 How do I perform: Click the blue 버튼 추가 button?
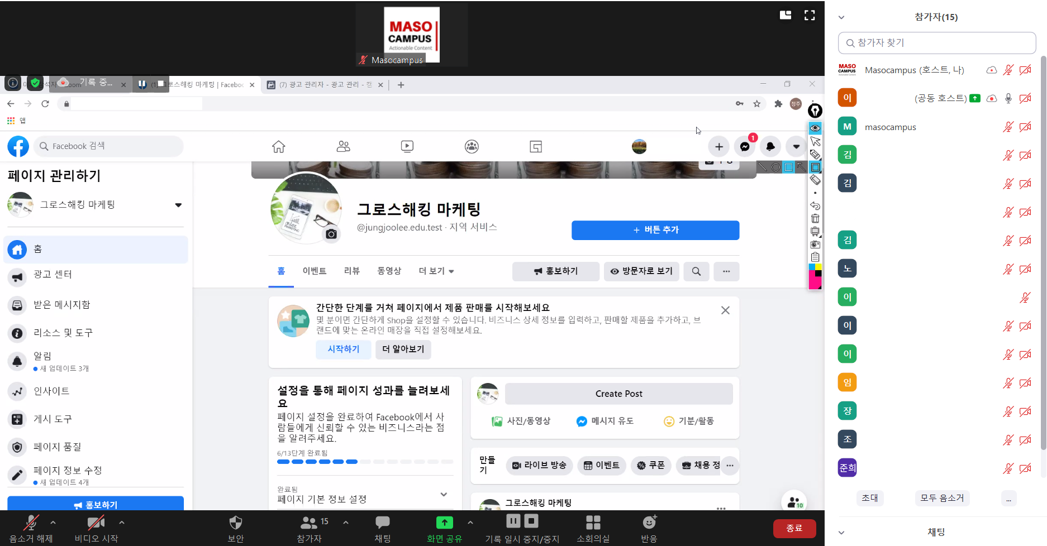click(655, 230)
